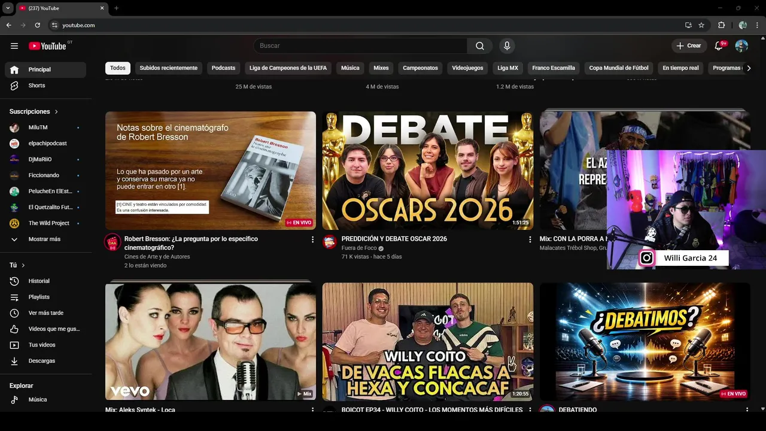The height and width of the screenshot is (431, 766).
Task: Select the Podcasts chip
Action: pos(223,68)
